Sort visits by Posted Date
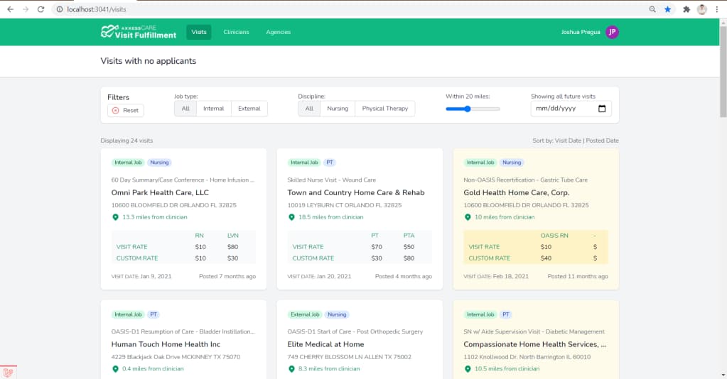Viewport: 727px width, 379px height. coord(602,141)
